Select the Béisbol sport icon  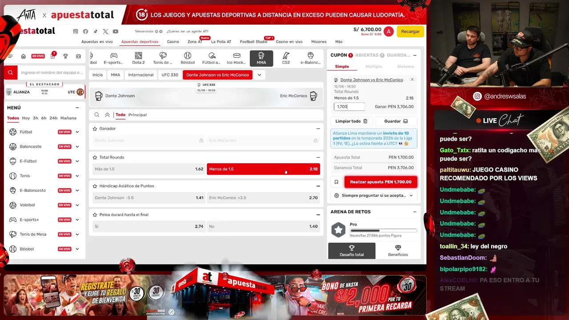(188, 58)
